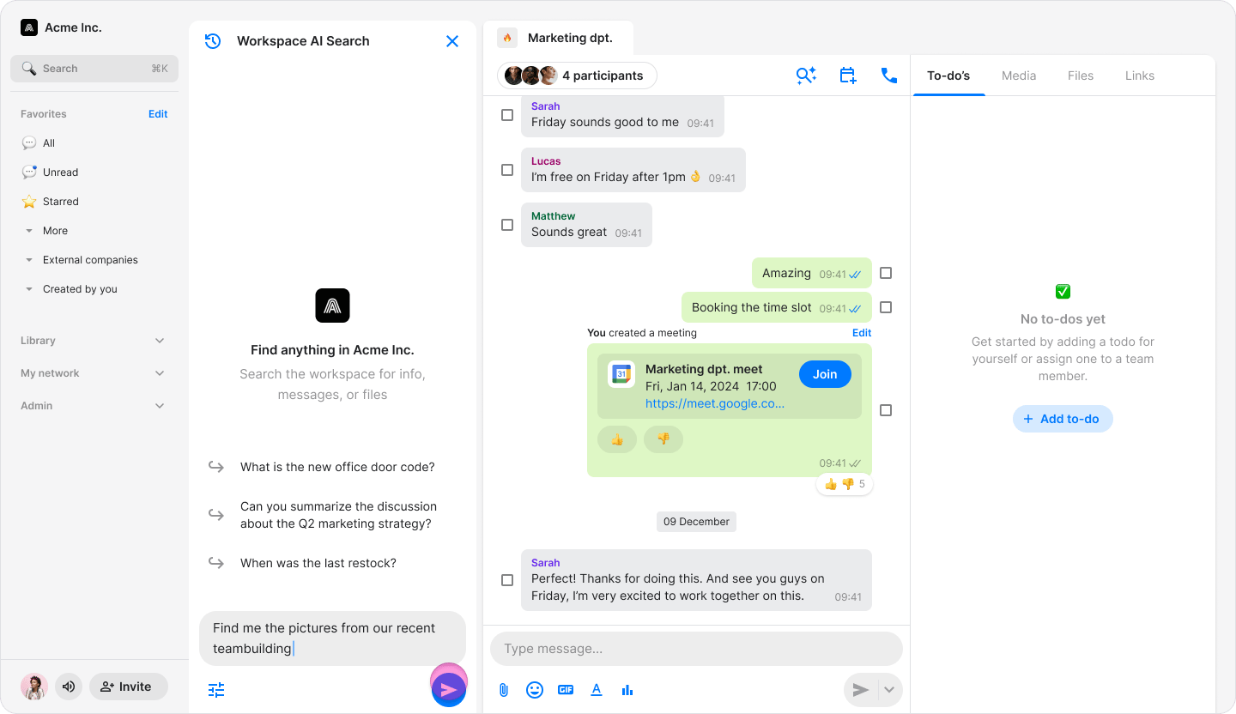Image resolution: width=1236 pixels, height=714 pixels.
Task: Click the AI sparkle search icon in chat header
Action: point(806,76)
